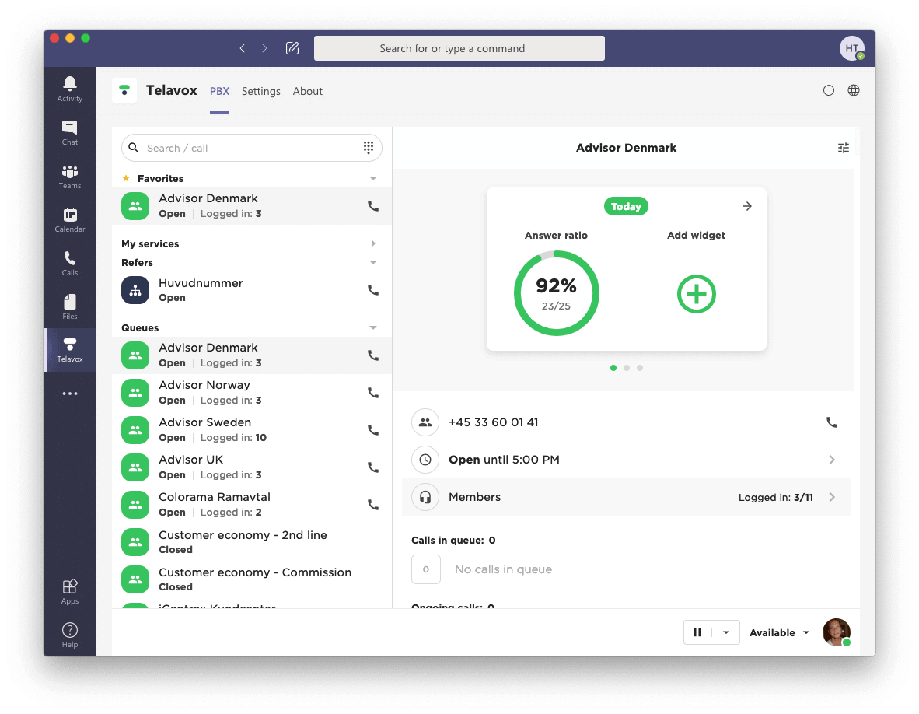
Task: Open Calendar in the Teams sidebar
Action: click(70, 220)
